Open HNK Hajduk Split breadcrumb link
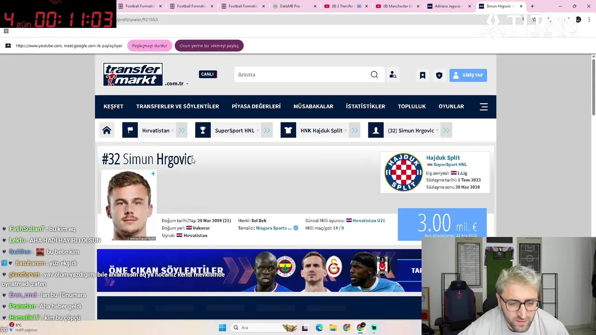This screenshot has height=335, width=596. coord(321,130)
